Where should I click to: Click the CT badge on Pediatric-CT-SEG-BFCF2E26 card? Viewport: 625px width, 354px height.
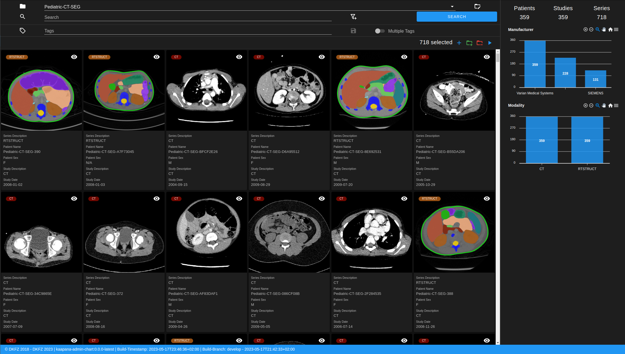(x=176, y=57)
